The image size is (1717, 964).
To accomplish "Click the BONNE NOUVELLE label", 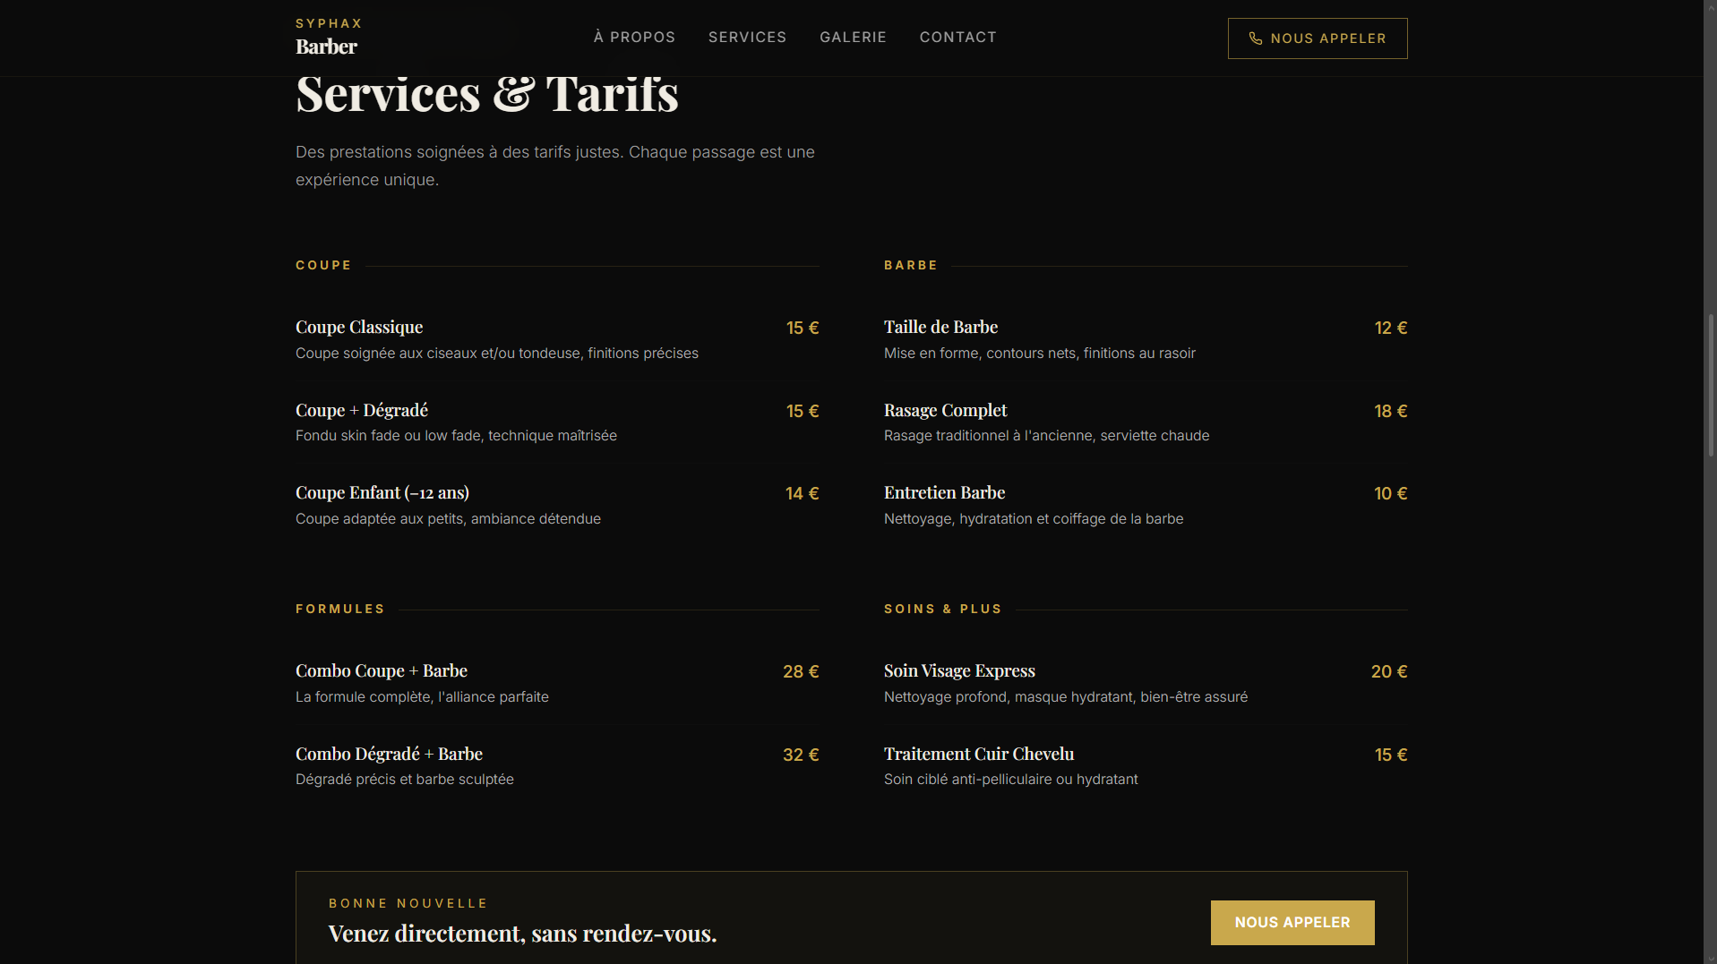I will (408, 904).
